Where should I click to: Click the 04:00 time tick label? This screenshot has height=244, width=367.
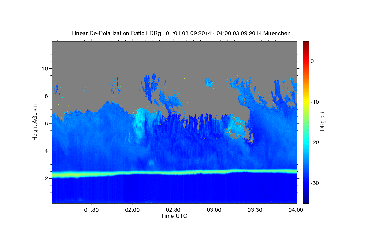tap(295, 210)
